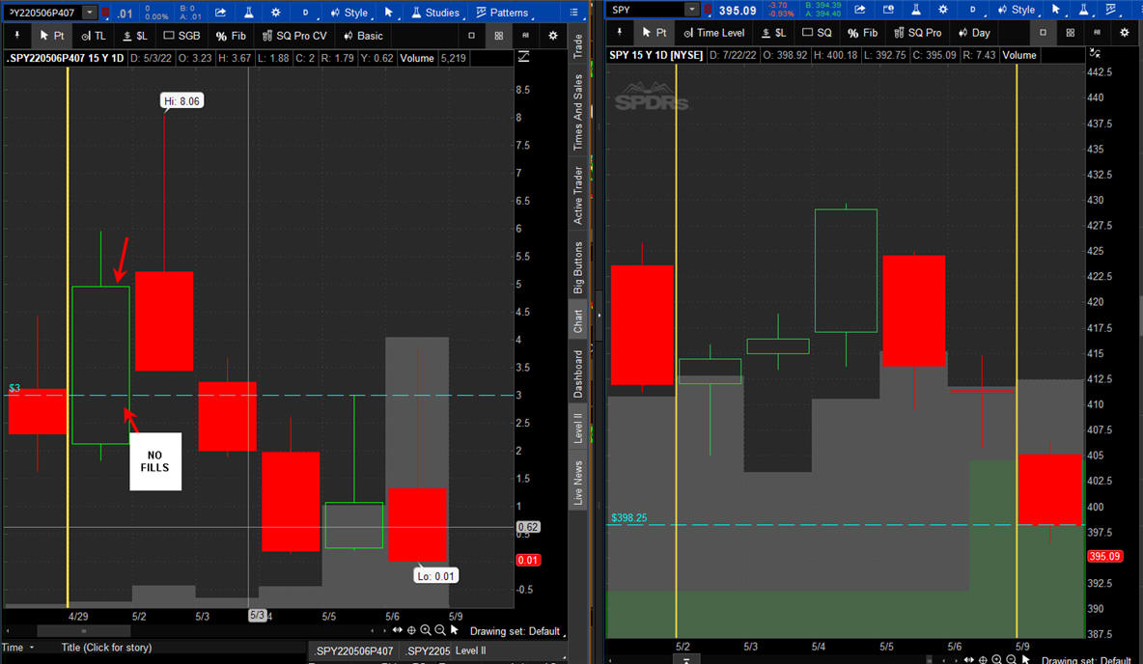This screenshot has height=664, width=1143.
Task: Expand the symbol dropdown beside Y220506P407
Action: (x=89, y=13)
